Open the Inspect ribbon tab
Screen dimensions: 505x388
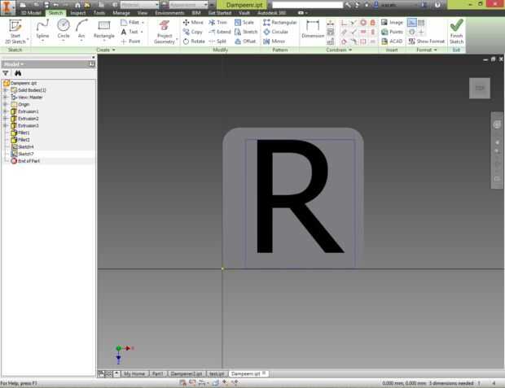[77, 13]
